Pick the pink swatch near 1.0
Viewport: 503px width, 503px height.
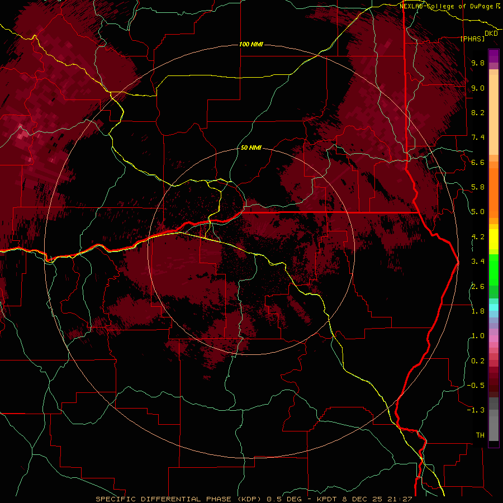coord(493,339)
